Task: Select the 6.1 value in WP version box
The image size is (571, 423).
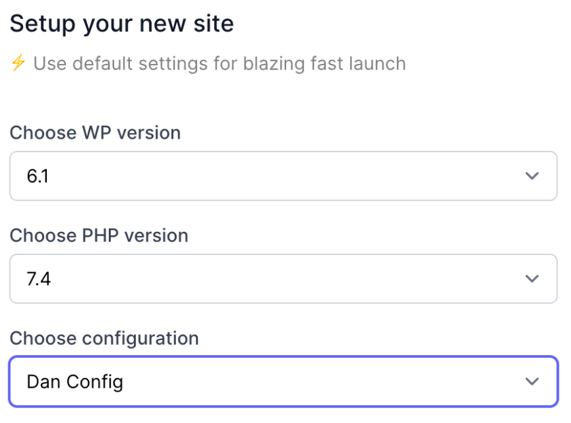Action: pyautogui.click(x=37, y=176)
